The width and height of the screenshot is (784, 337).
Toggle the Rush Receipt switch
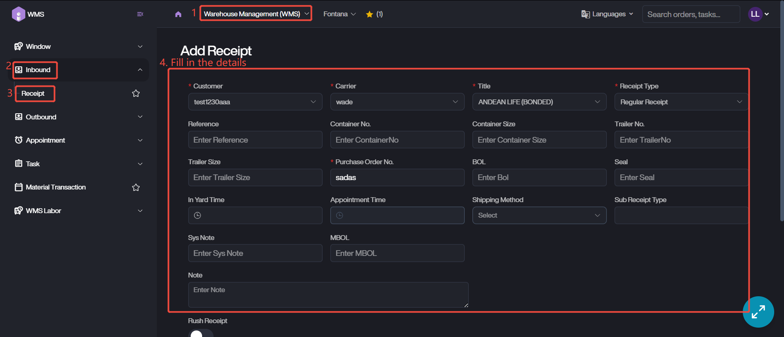pyautogui.click(x=200, y=333)
